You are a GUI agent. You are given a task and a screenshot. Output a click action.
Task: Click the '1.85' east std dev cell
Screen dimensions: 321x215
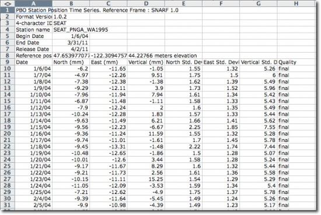(221, 127)
